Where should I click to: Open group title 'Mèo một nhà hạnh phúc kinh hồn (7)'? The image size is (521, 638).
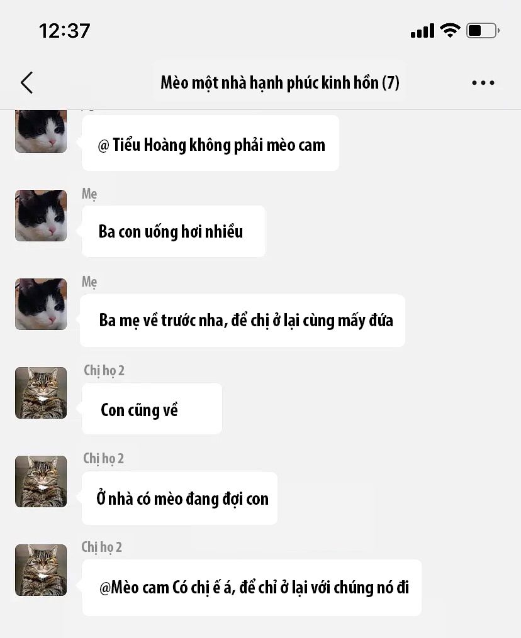(x=280, y=82)
